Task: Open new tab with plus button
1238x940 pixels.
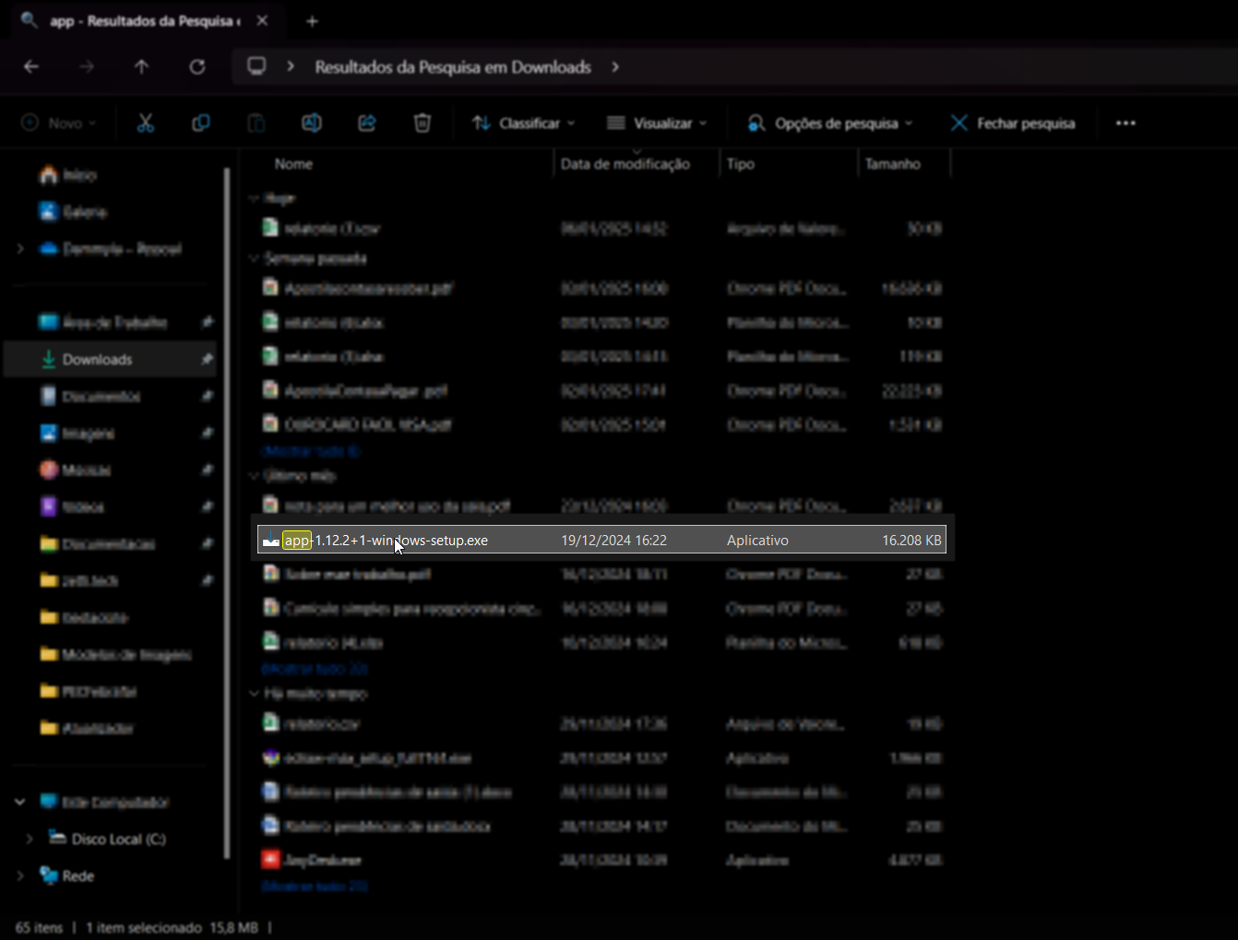Action: [312, 20]
